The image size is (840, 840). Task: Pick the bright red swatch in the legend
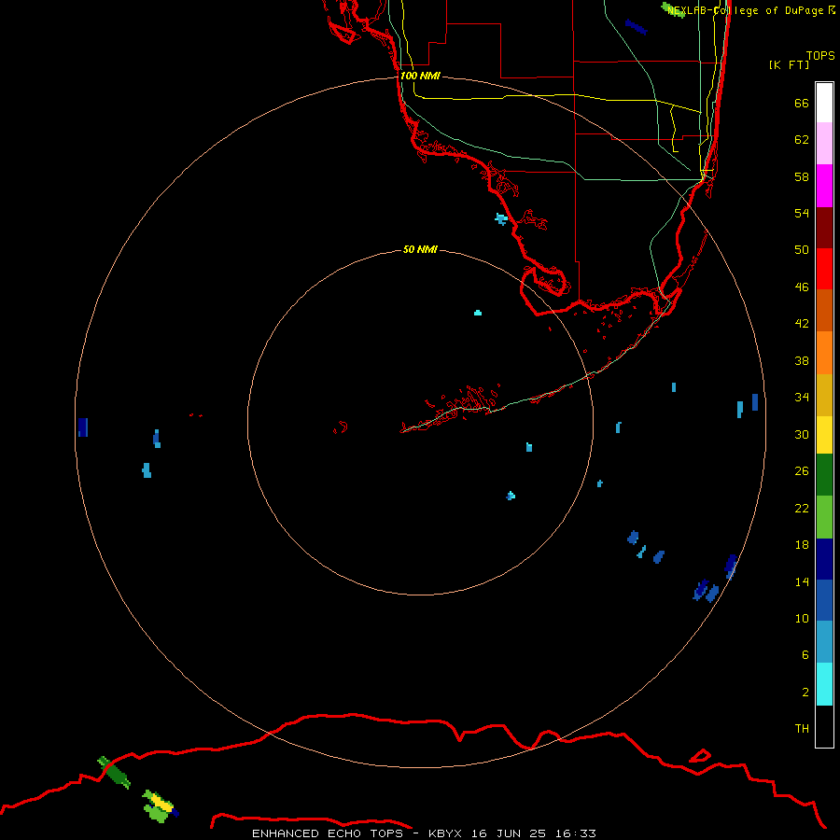pos(824,269)
